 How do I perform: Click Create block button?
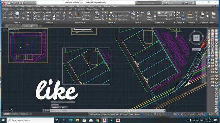tap(140, 13)
